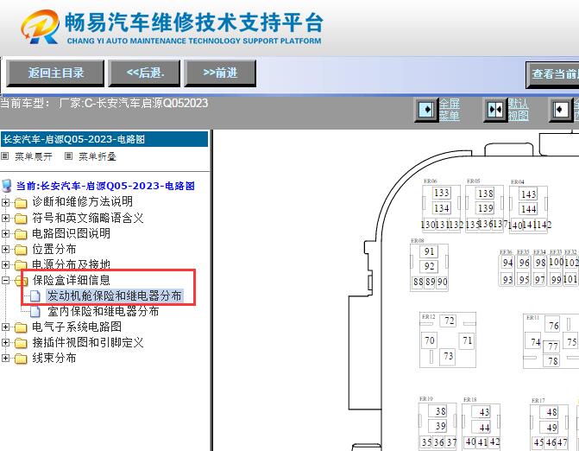Open the 诊断和维修方法说明 item
The width and height of the screenshot is (579, 451).
coord(82,202)
